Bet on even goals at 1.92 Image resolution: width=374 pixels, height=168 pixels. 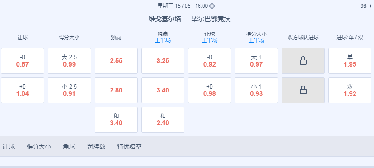click(x=350, y=90)
